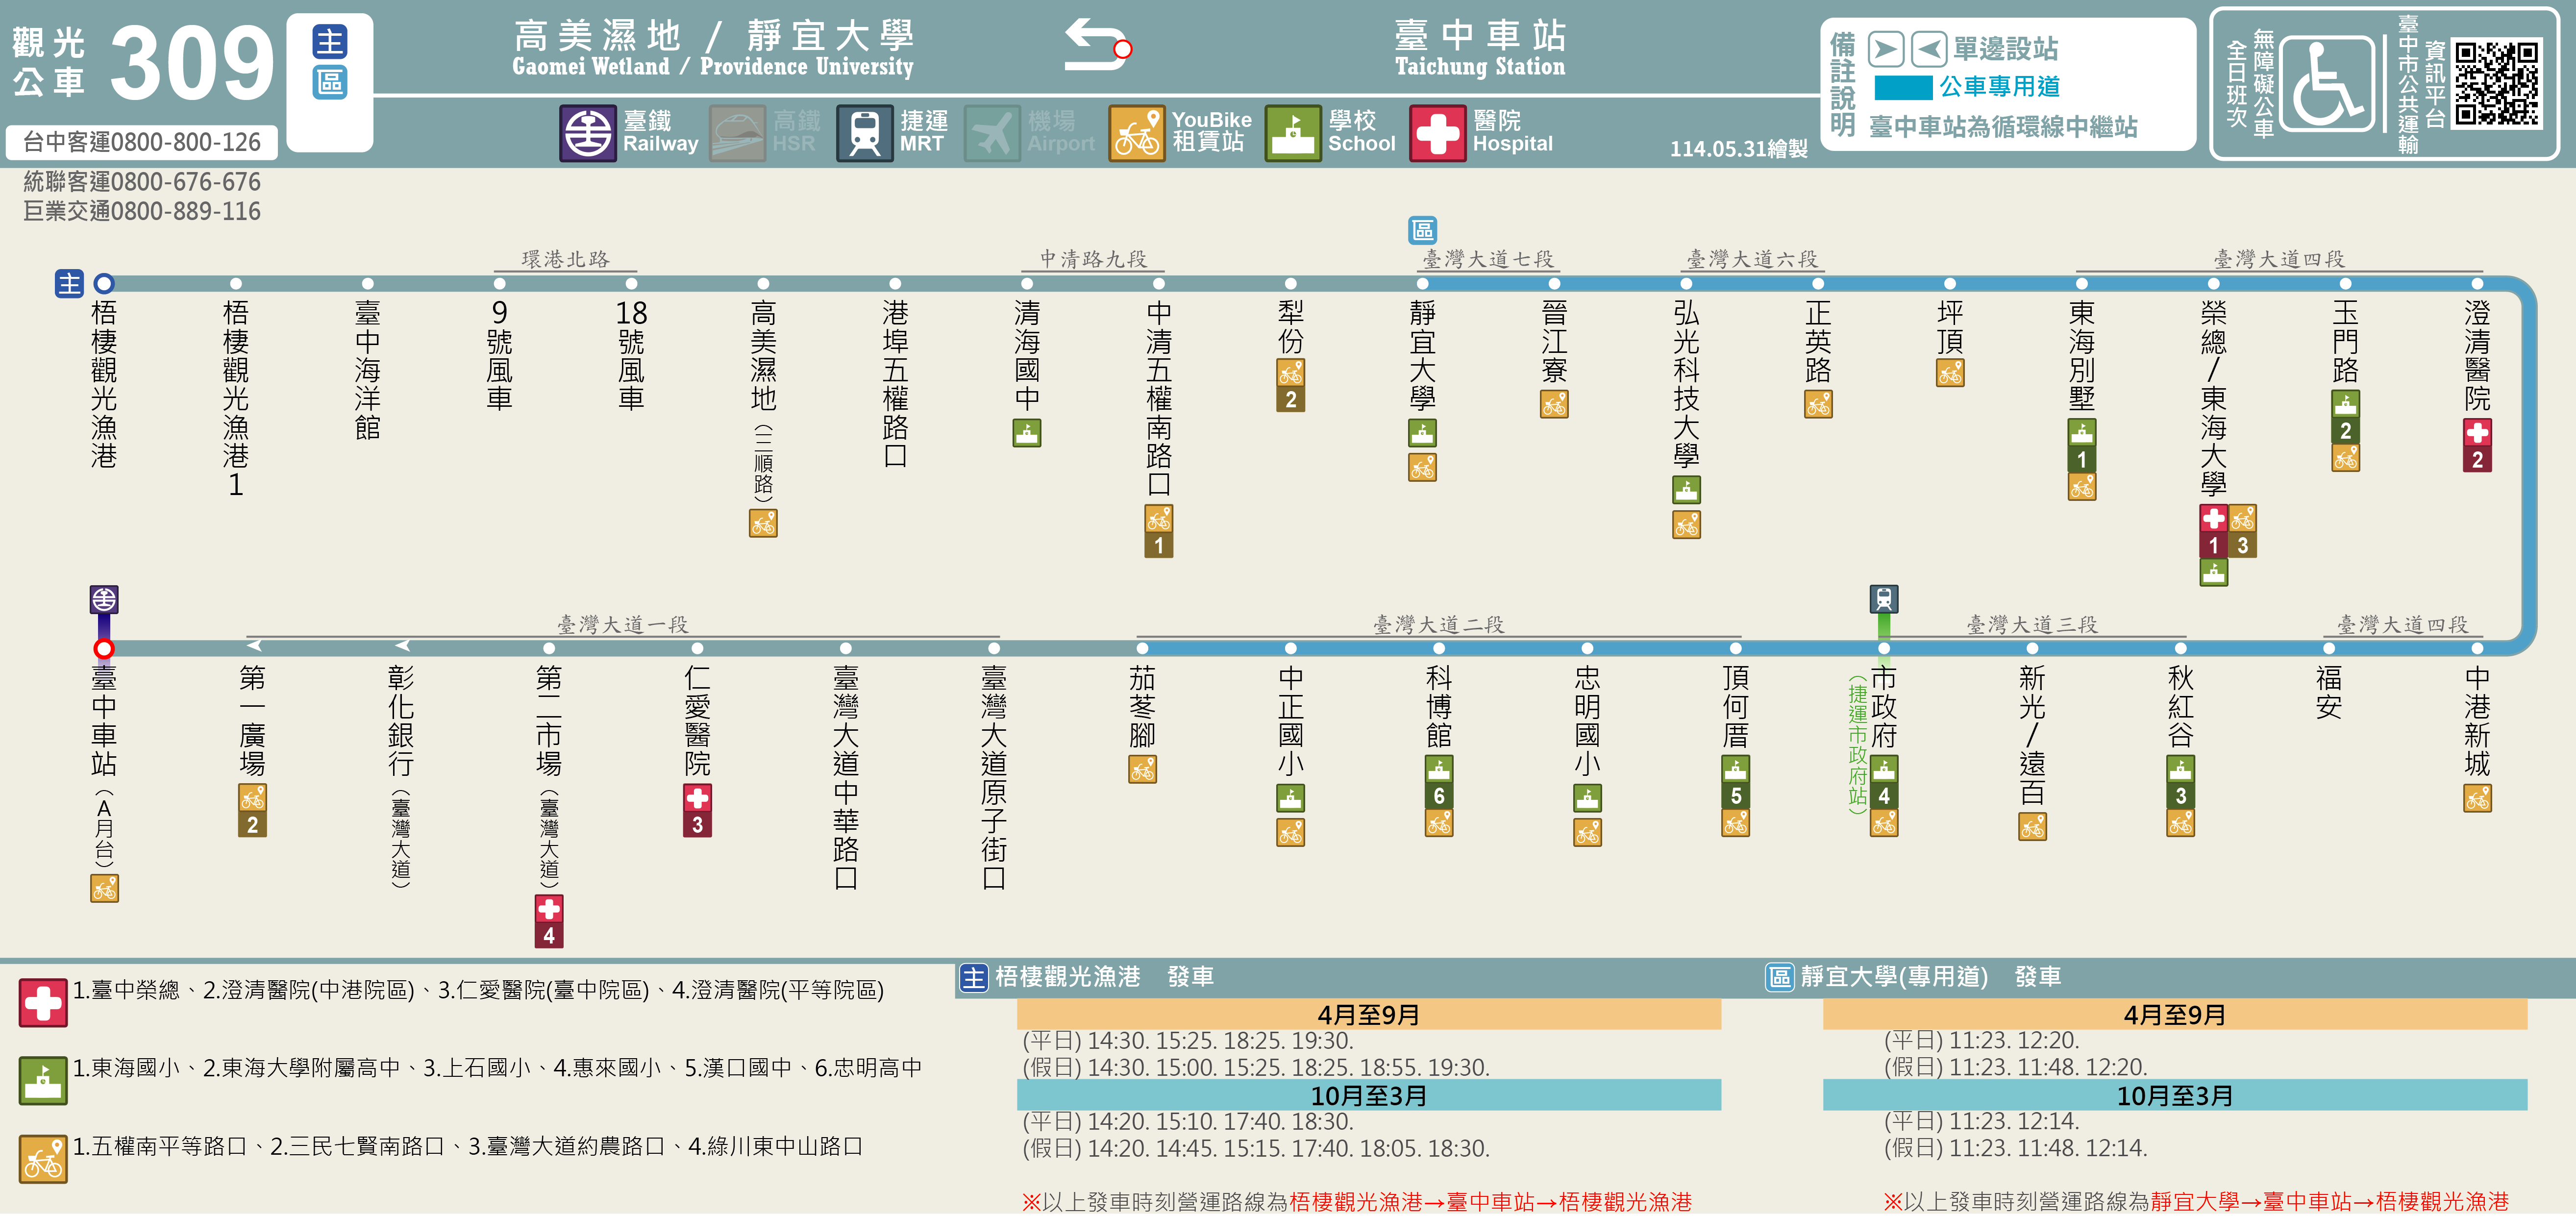Click the Railway legend icon

point(588,133)
